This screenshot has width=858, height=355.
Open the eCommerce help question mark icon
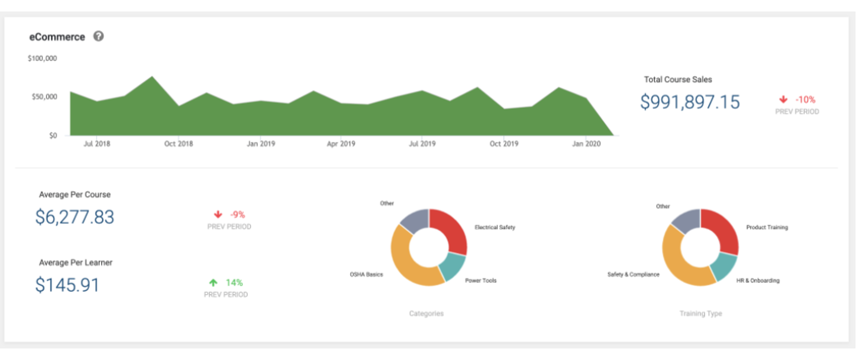point(99,36)
